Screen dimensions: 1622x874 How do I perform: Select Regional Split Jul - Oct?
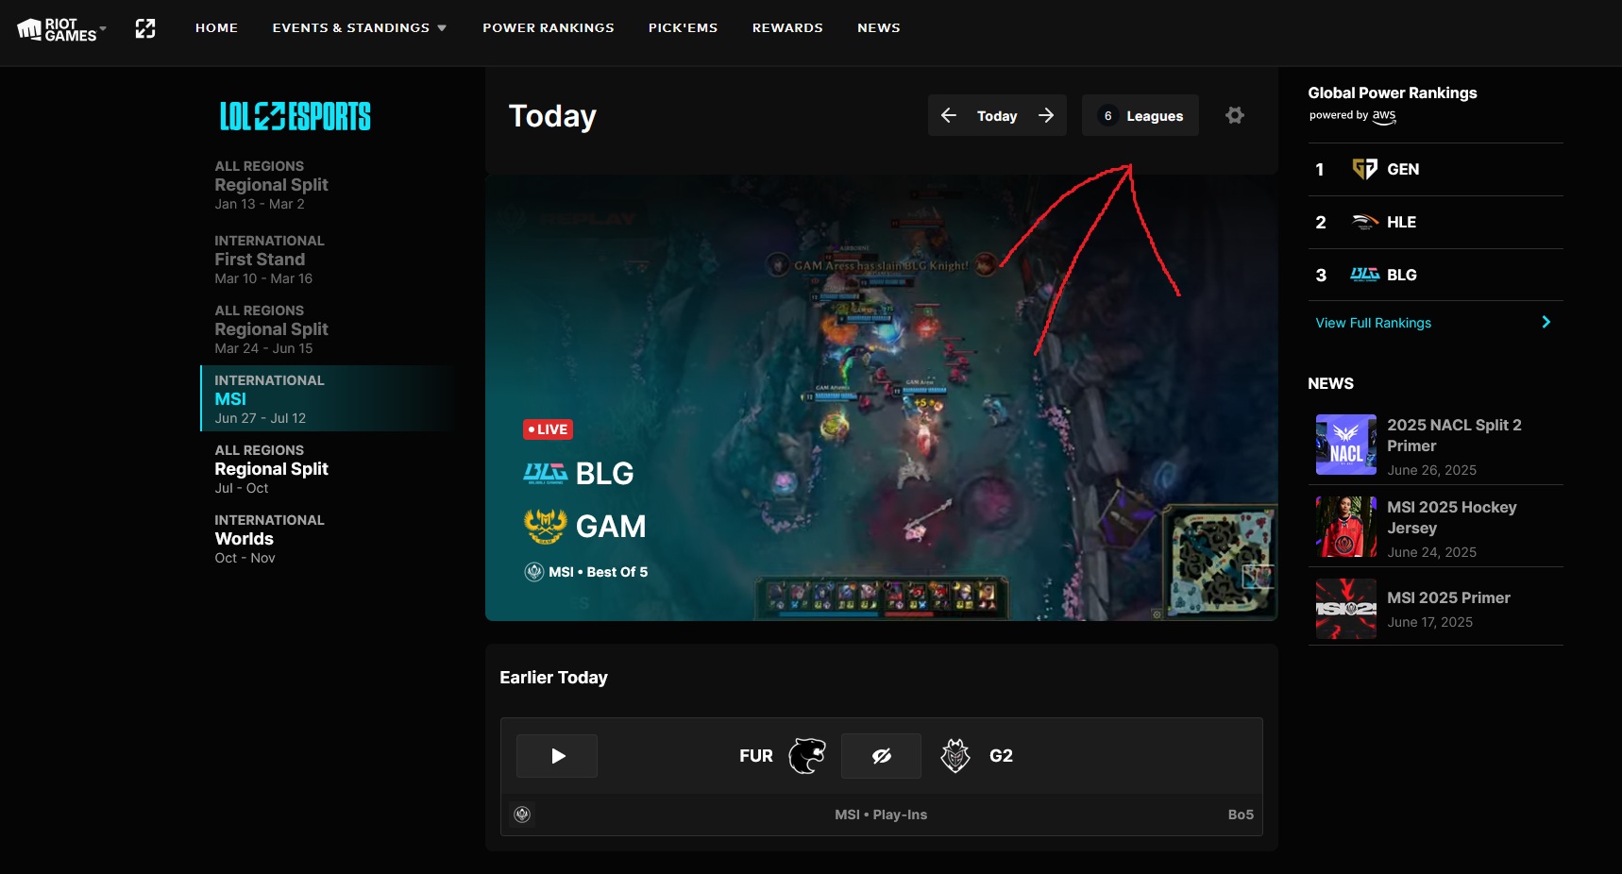(x=328, y=469)
